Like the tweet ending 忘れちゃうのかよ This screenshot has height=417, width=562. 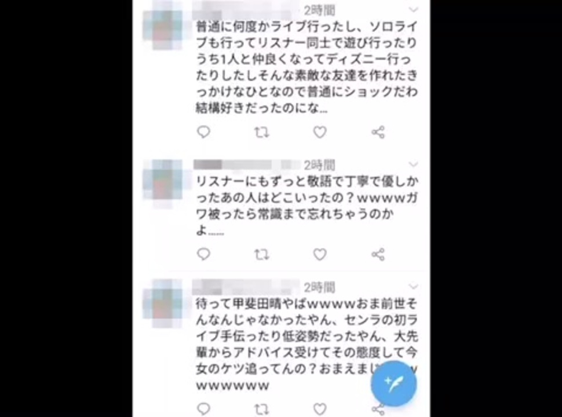click(x=320, y=254)
